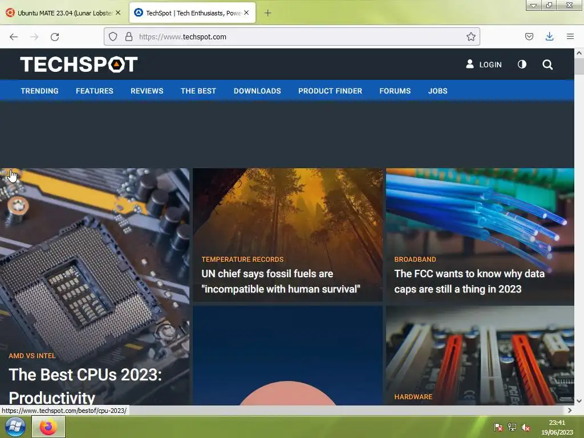Open the FEATURES section
Screen dimensions: 584x438
tap(95, 91)
